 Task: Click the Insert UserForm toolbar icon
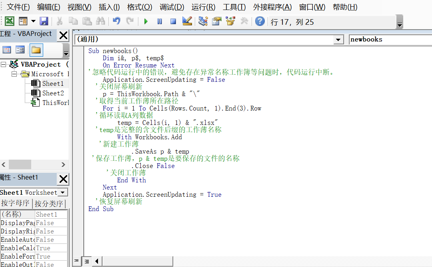(x=23, y=21)
